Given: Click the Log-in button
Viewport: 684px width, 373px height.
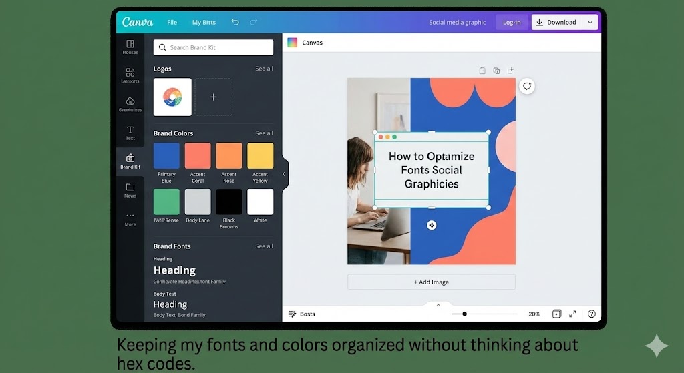Looking at the screenshot, I should coord(512,22).
